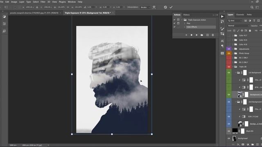The width and height of the screenshot is (262, 147).
Task: Commit the transform with the checkmark
Action: point(171,7)
